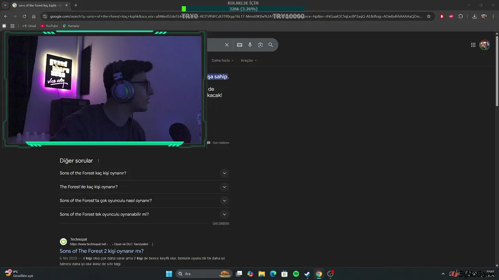The width and height of the screenshot is (499, 280).
Task: Expand 'Sons of the Forest tek oyunculu oynanabilir mi?'
Action: pyautogui.click(x=144, y=214)
